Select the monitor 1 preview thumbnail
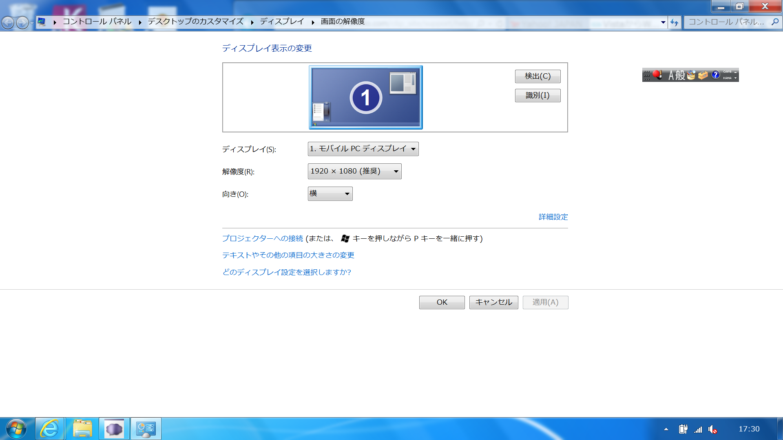Screen dimensions: 783x440 pos(365,97)
